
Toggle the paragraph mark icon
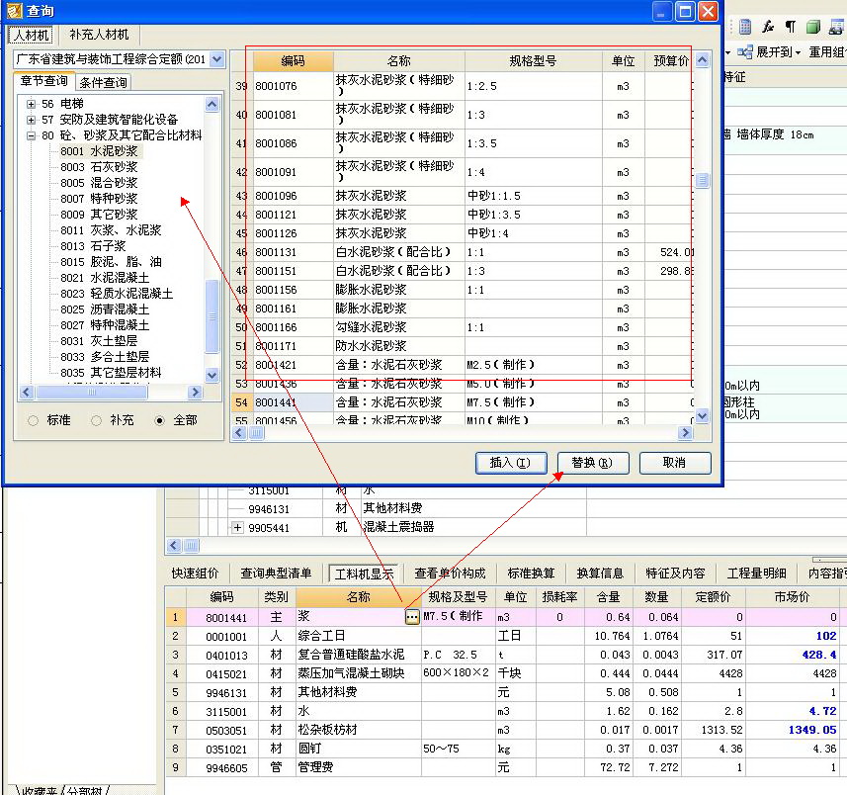click(x=791, y=27)
